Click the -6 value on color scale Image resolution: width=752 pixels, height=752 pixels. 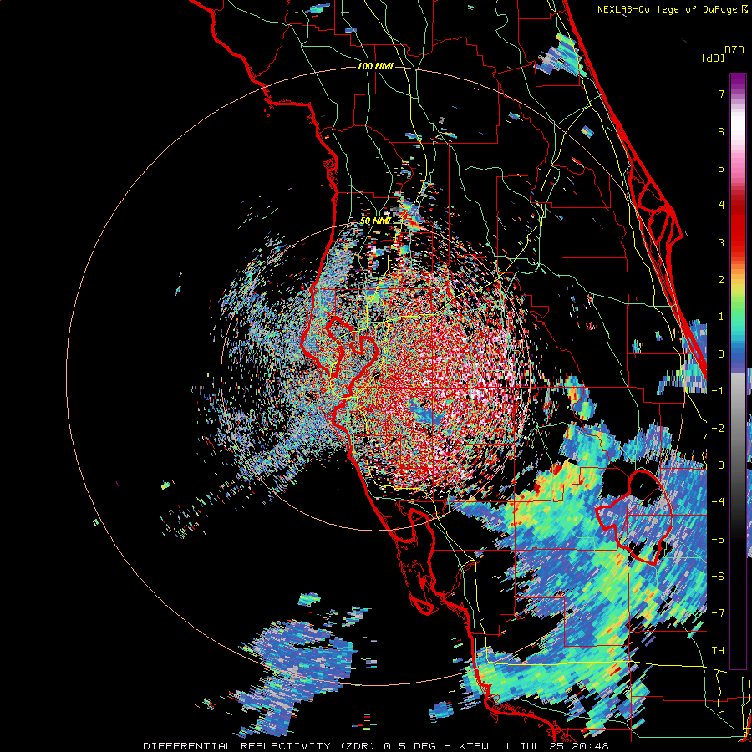click(x=718, y=577)
